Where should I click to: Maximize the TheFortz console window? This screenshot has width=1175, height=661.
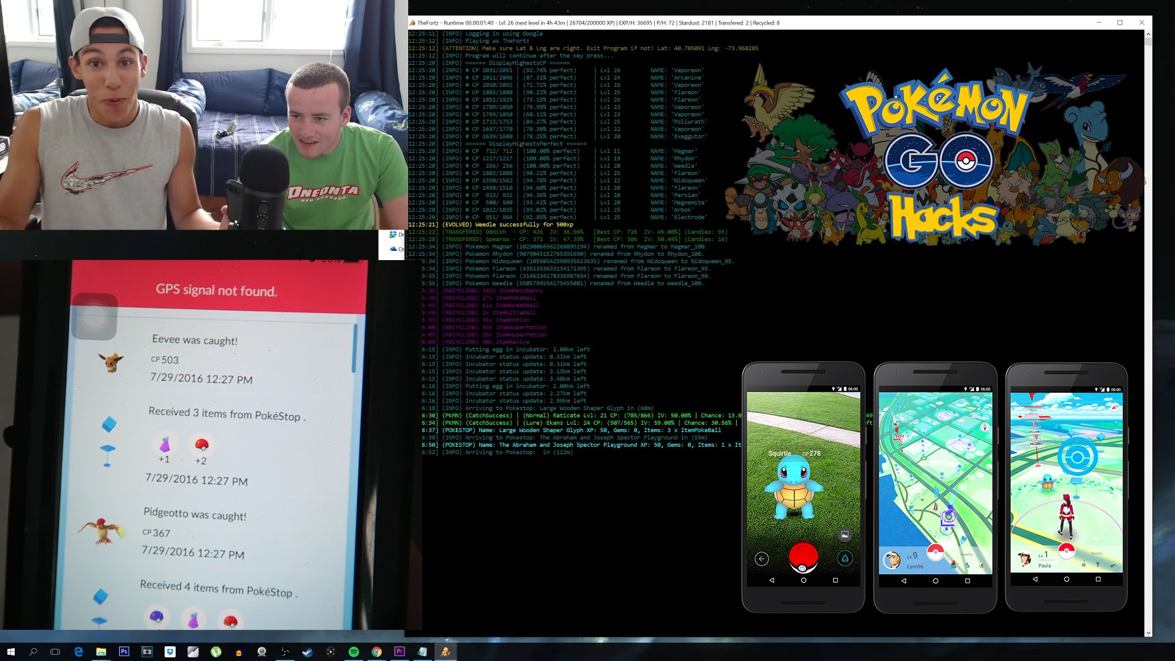(1120, 23)
